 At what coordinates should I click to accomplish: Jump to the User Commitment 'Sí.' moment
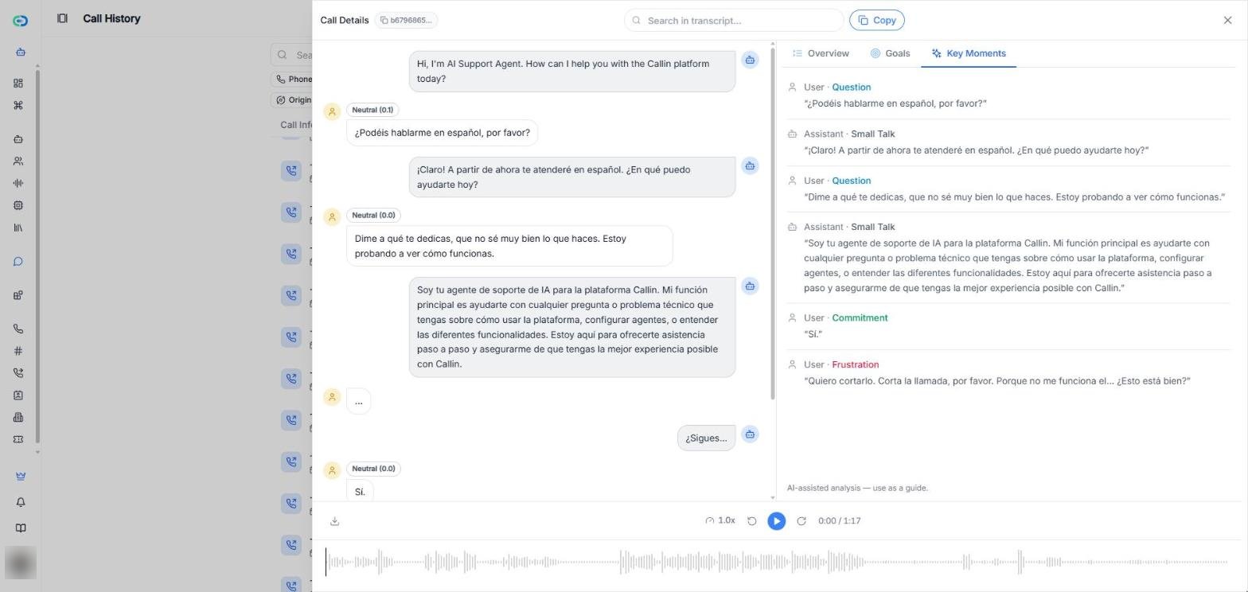coord(1008,326)
